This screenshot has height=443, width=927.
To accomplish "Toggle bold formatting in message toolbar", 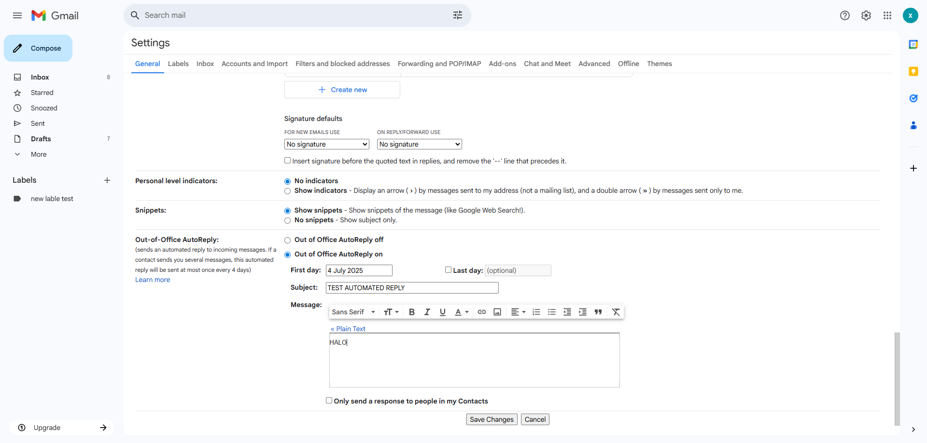I will click(x=412, y=312).
